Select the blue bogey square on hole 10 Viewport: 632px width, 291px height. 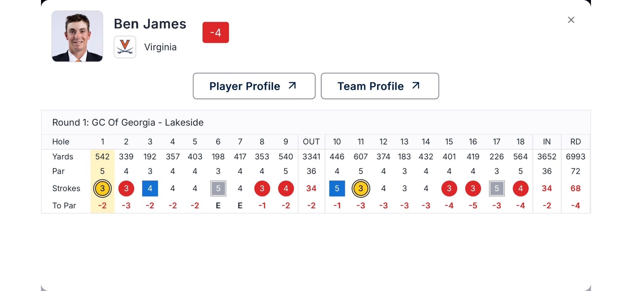pyautogui.click(x=337, y=188)
